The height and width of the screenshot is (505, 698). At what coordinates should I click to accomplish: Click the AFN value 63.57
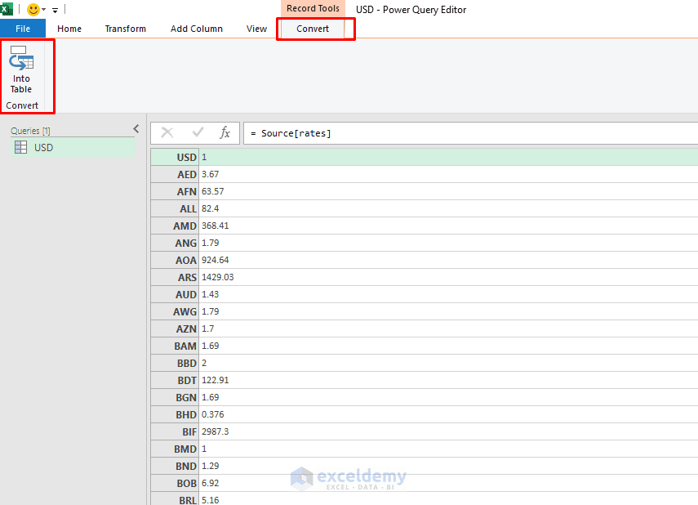213,191
